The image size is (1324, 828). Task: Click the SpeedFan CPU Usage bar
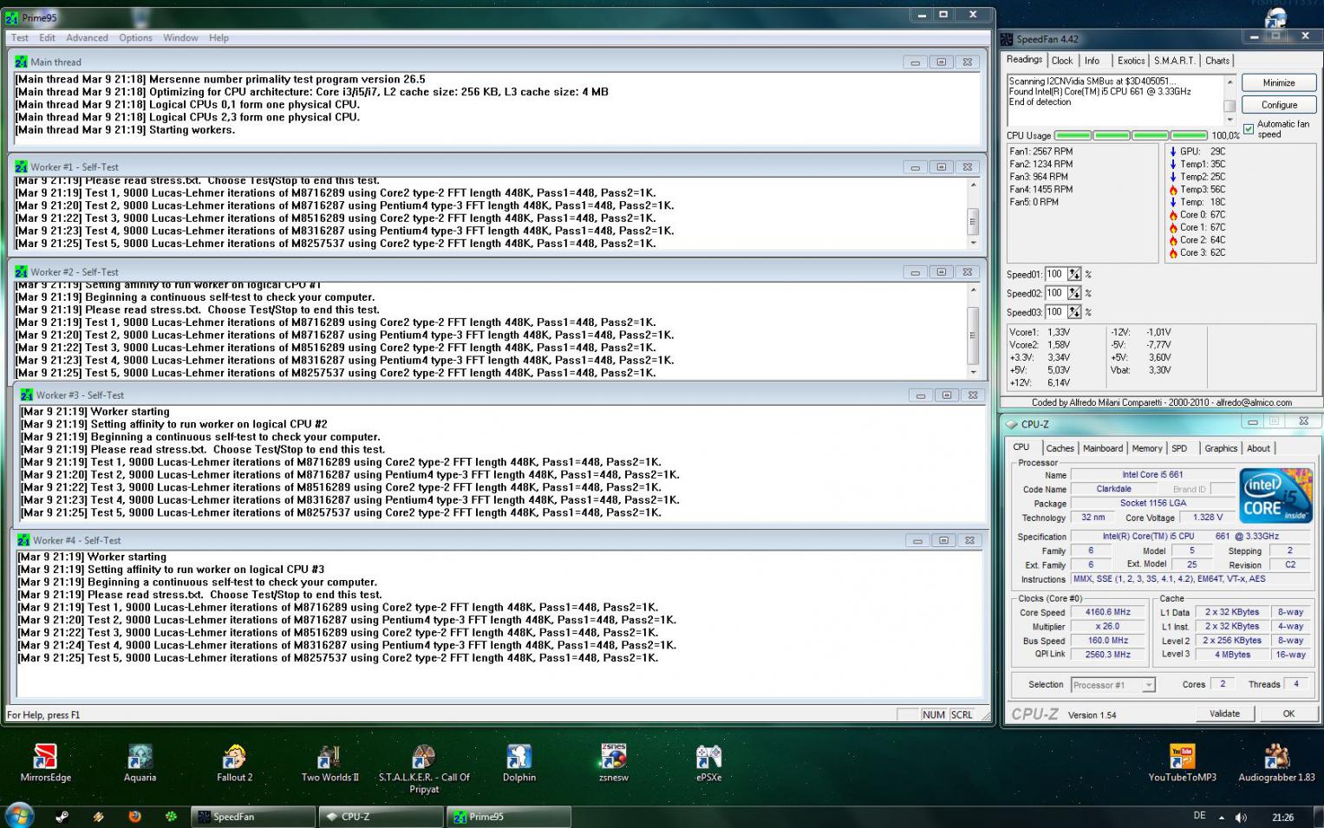click(1131, 135)
